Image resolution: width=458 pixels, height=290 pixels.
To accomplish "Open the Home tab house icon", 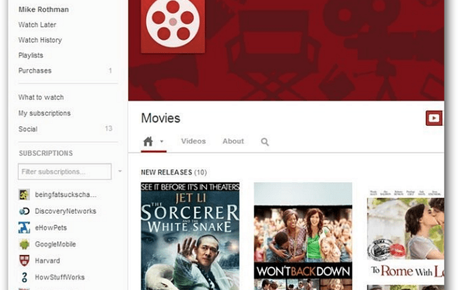I will (148, 141).
